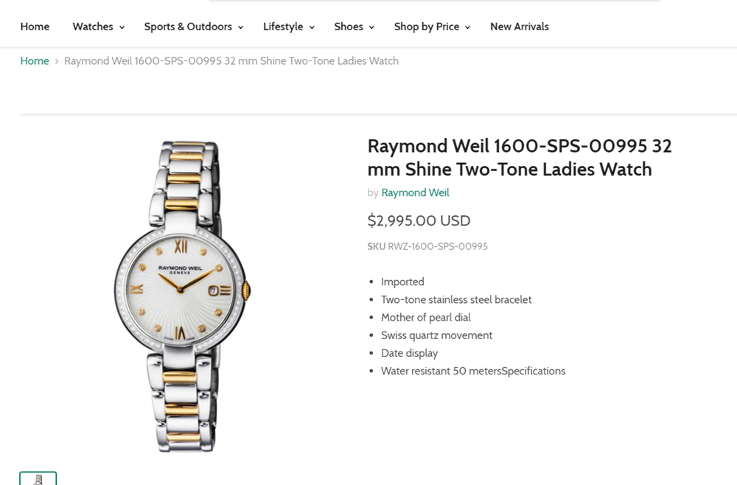Click the main watch product image
Screen dimensions: 737x485
(x=184, y=295)
